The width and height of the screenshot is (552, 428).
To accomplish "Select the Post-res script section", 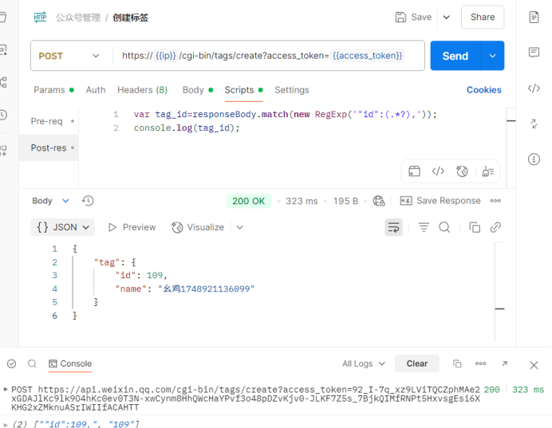I will click(49, 147).
